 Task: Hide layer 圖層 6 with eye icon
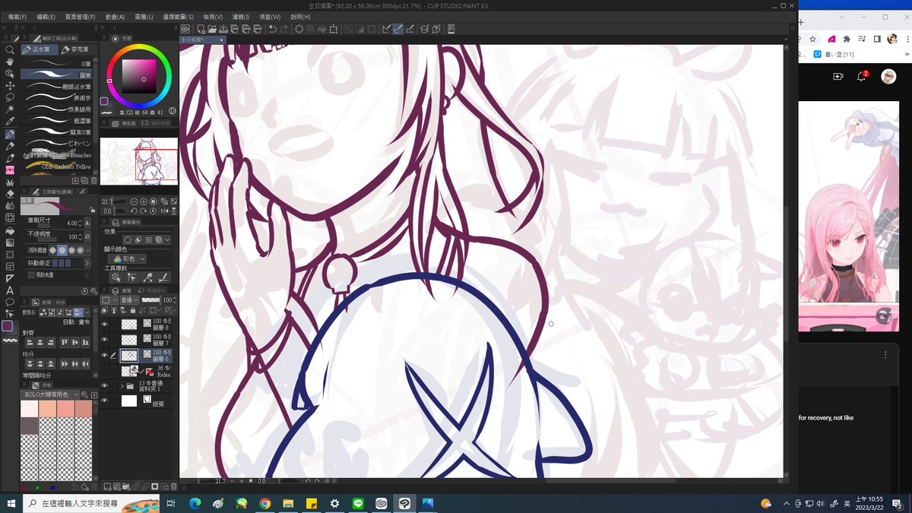[104, 356]
